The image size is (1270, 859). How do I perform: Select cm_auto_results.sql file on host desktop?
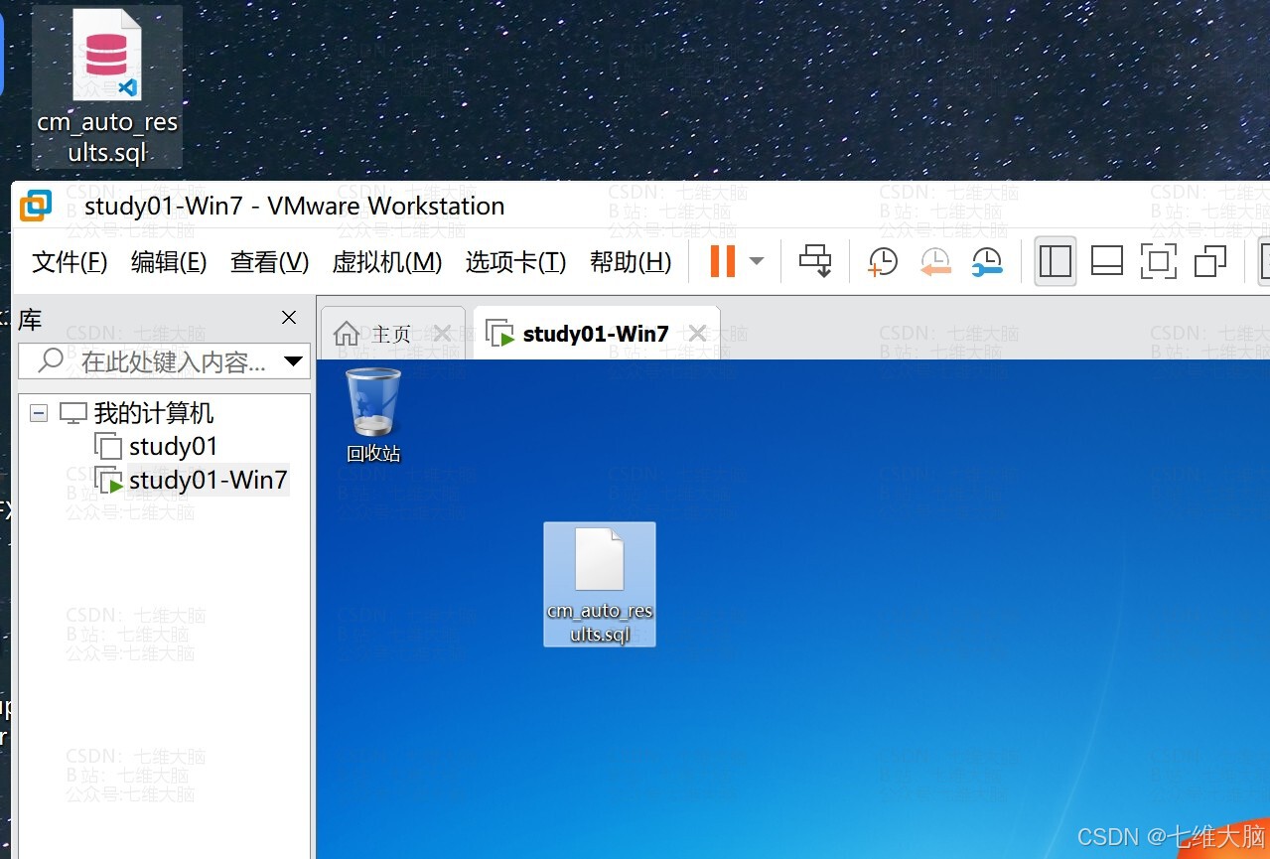(x=107, y=86)
